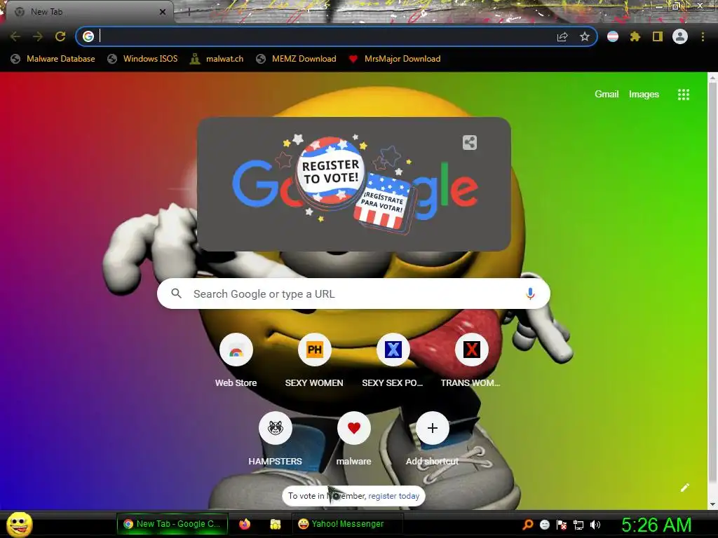Open the network tray icon
Viewport: 718px width, 538px height.
click(578, 525)
